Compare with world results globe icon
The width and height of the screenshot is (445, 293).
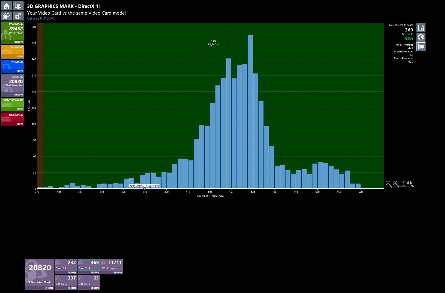pyautogui.click(x=421, y=37)
